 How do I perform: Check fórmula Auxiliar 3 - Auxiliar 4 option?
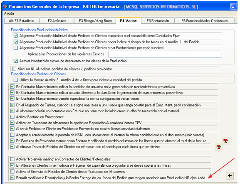[x=16, y=80]
